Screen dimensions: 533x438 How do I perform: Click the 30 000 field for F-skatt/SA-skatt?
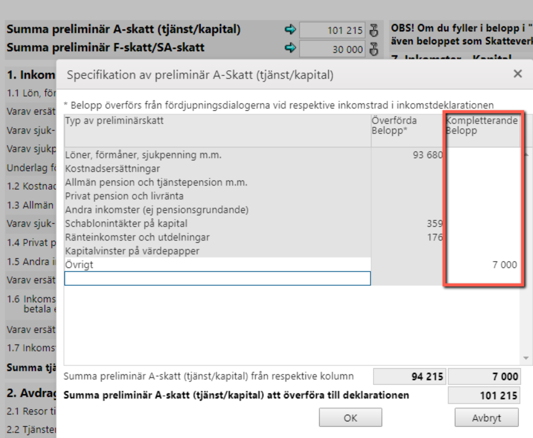pos(332,49)
